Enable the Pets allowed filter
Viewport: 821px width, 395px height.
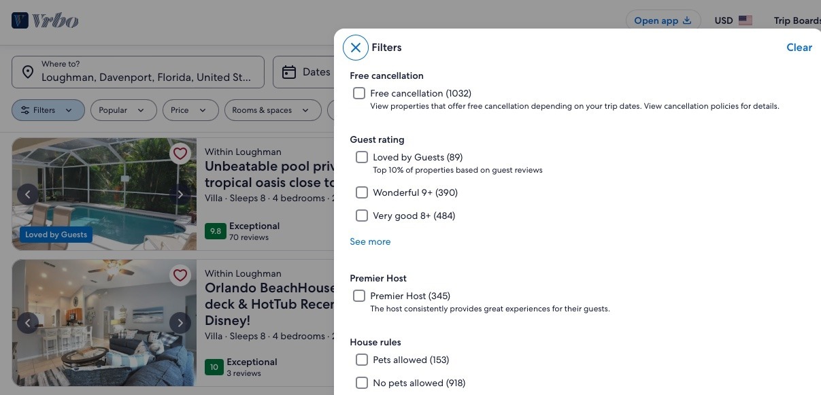361,360
